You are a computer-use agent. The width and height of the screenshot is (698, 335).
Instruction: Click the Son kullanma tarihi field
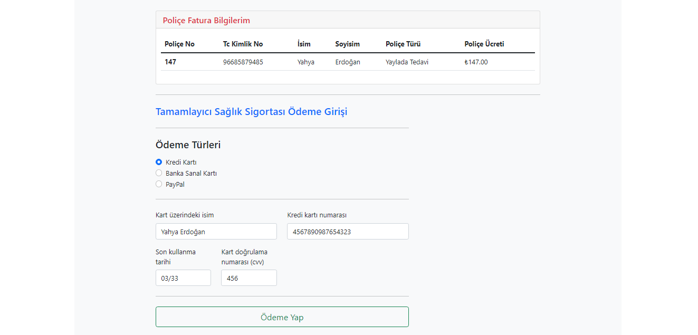(x=183, y=277)
